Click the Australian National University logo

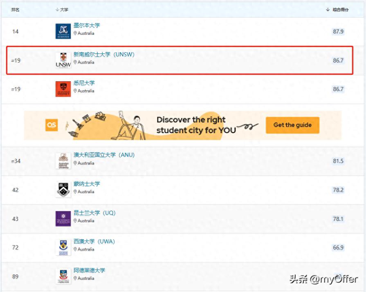63,161
